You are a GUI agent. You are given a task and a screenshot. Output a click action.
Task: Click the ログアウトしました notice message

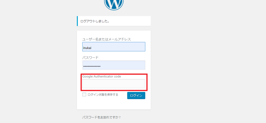click(x=95, y=21)
